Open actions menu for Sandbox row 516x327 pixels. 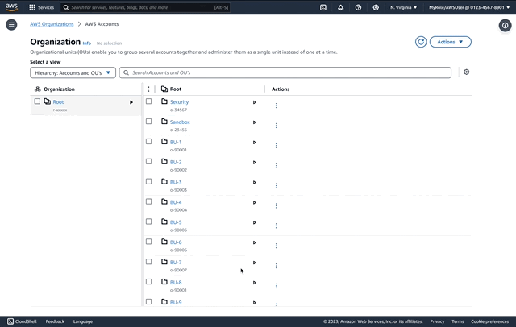(276, 126)
